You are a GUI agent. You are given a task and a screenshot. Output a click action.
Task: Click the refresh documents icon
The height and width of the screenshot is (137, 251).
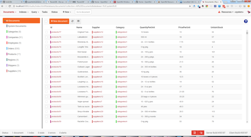[x=73, y=21]
